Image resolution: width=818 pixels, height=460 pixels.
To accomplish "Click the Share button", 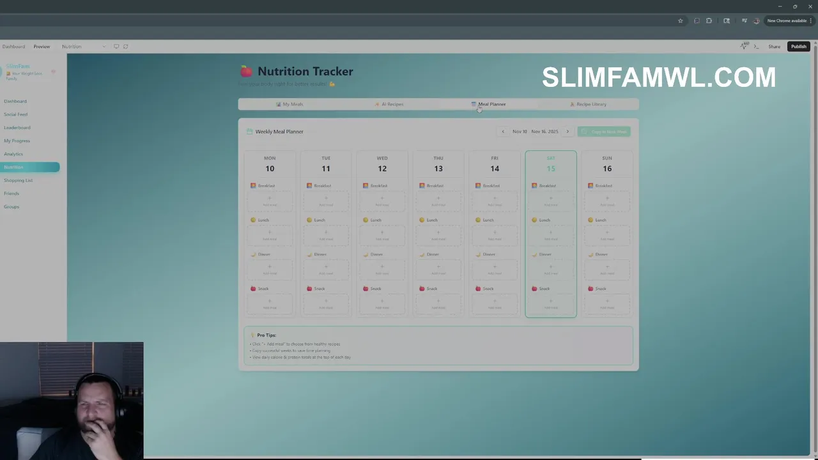I will [774, 46].
